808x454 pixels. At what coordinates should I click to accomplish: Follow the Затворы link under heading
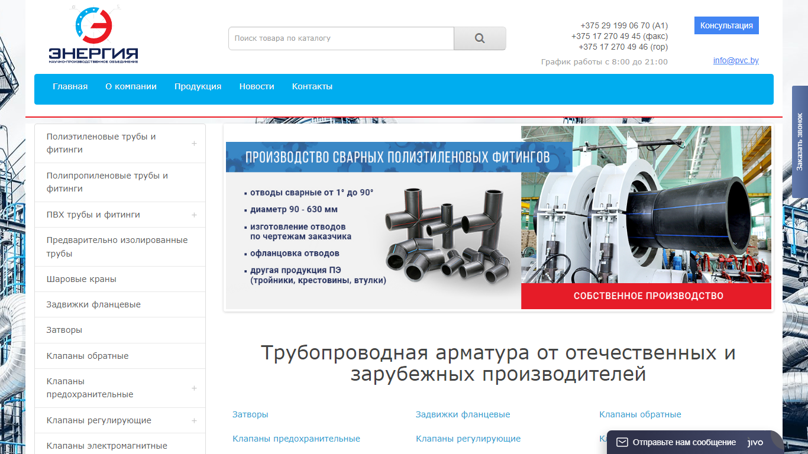250,414
